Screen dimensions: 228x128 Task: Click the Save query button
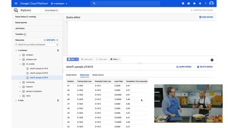tap(87, 59)
